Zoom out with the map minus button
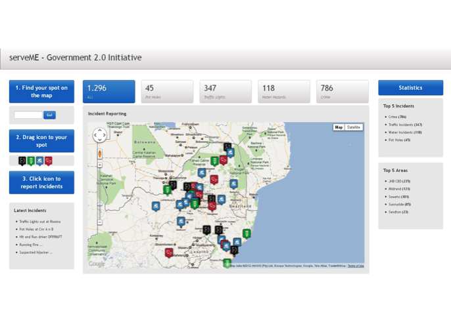Screen dimensions: 451x328 [x=100, y=222]
